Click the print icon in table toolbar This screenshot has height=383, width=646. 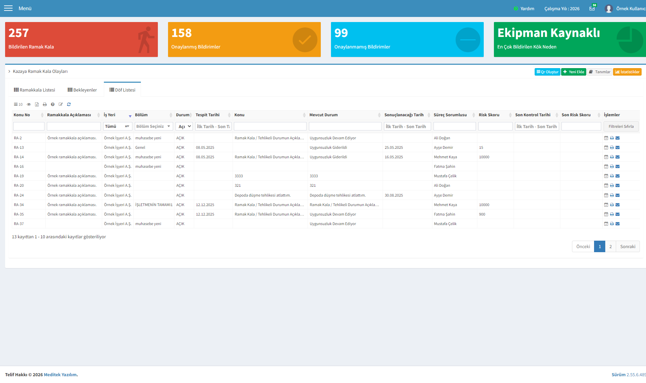[x=45, y=104]
